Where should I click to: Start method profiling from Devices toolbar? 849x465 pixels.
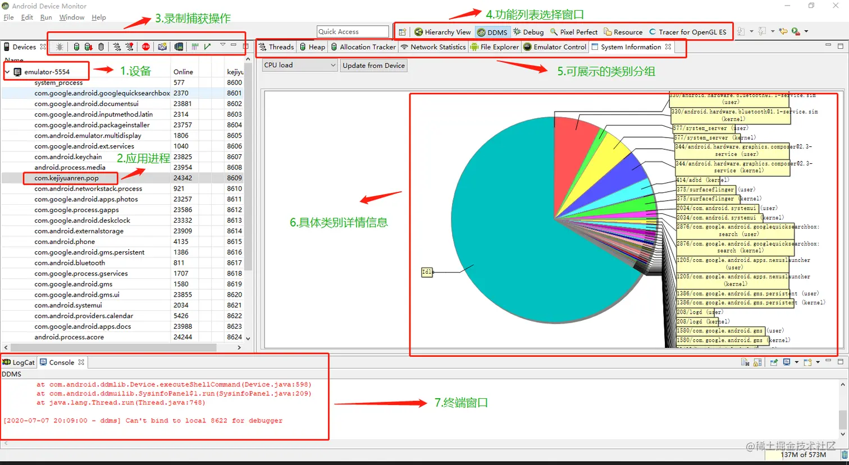[x=129, y=47]
